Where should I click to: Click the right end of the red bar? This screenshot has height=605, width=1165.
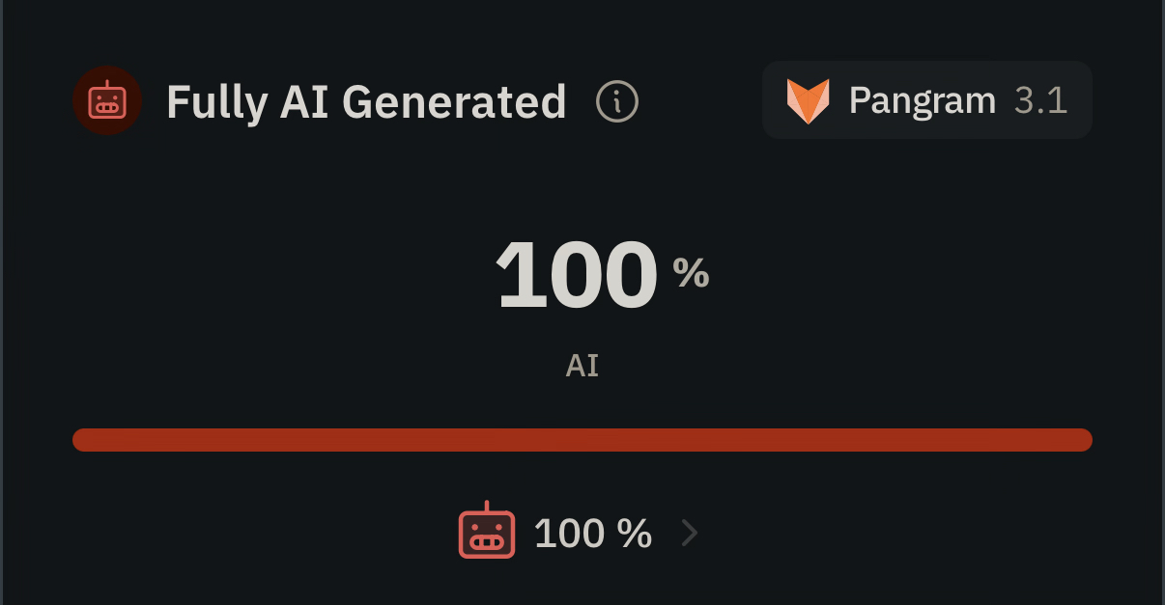pos(1082,440)
